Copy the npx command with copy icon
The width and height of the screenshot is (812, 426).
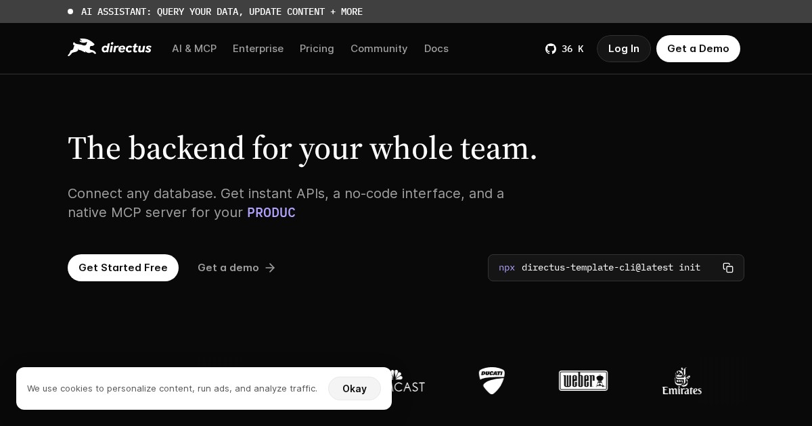click(x=728, y=268)
